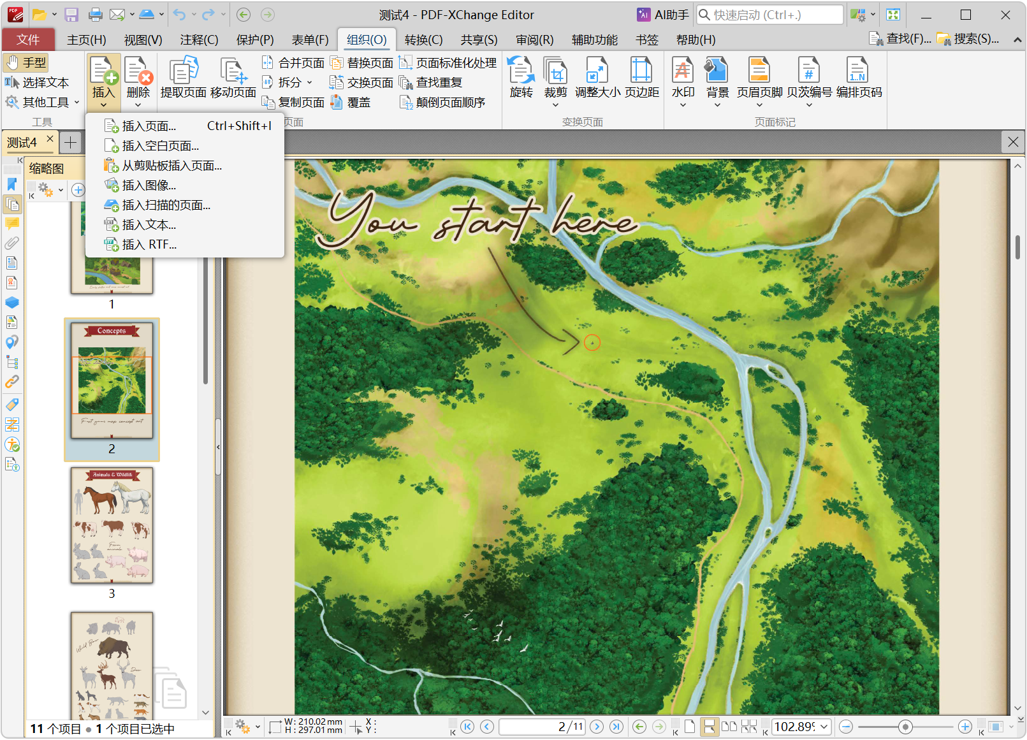The image size is (1027, 740).
Task: Open the Attachments paperclip pane
Action: tap(12, 243)
